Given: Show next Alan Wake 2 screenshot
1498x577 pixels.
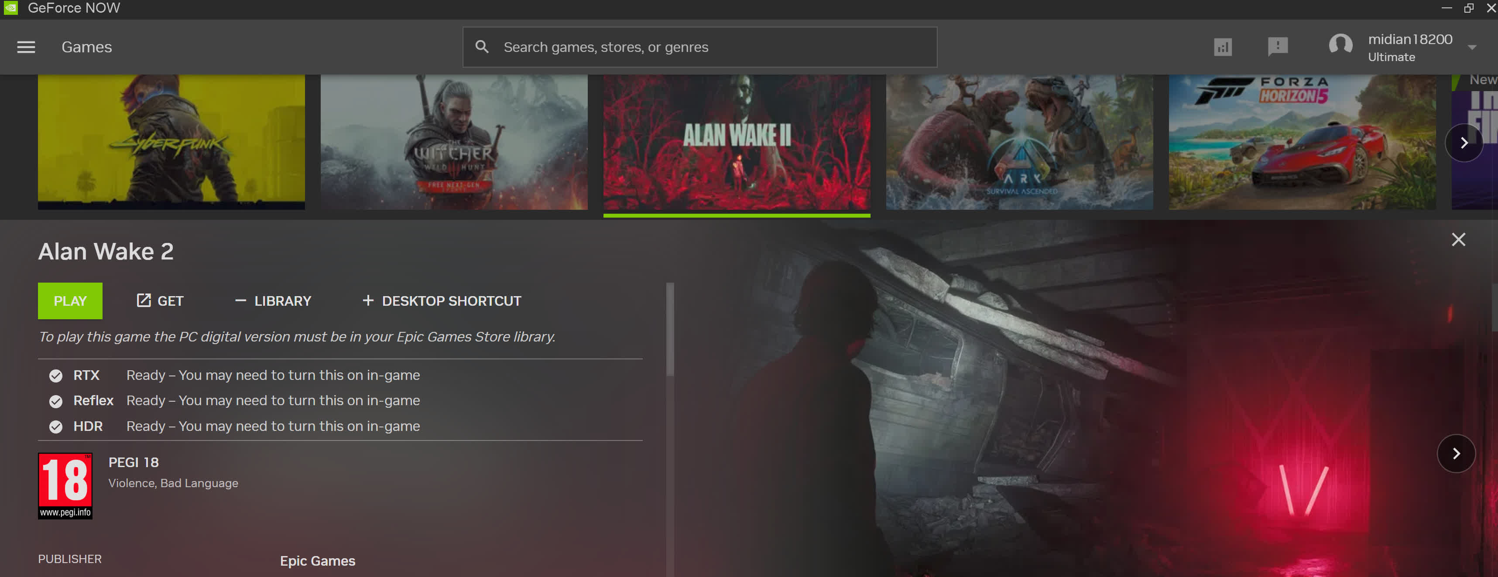Looking at the screenshot, I should click(1456, 453).
